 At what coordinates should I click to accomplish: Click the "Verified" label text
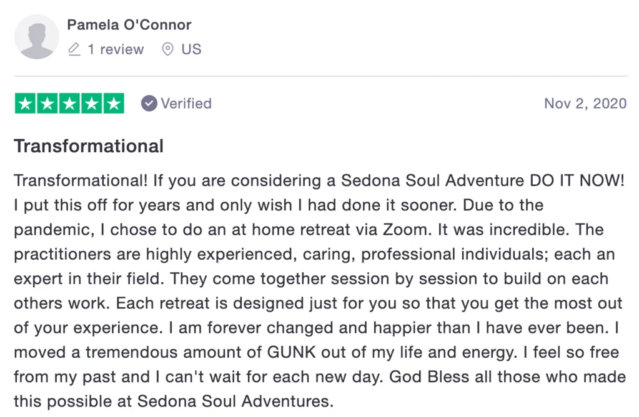point(186,104)
